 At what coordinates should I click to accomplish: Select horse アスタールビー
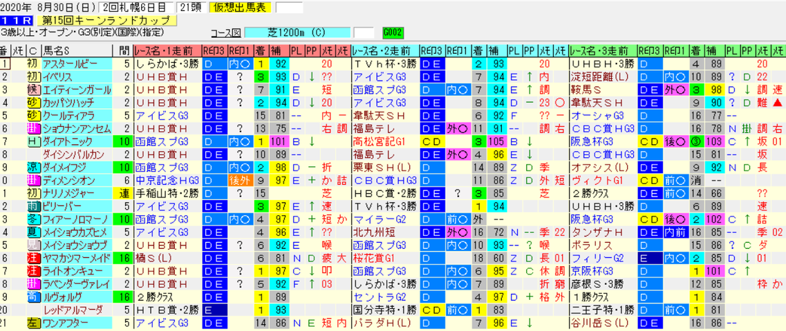click(x=77, y=63)
